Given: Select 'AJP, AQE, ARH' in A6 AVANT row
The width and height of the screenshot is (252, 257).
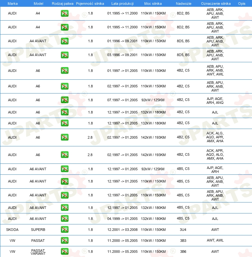Looking at the screenshot, I should [215, 170].
